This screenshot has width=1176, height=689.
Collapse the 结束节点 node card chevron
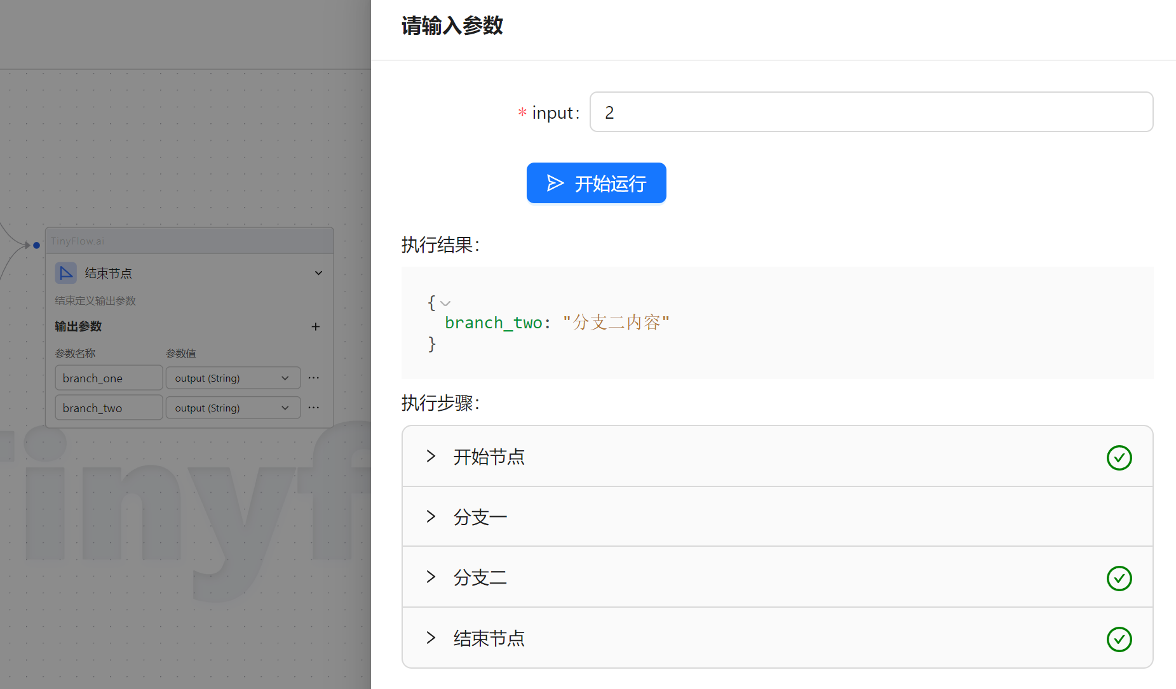click(x=318, y=273)
